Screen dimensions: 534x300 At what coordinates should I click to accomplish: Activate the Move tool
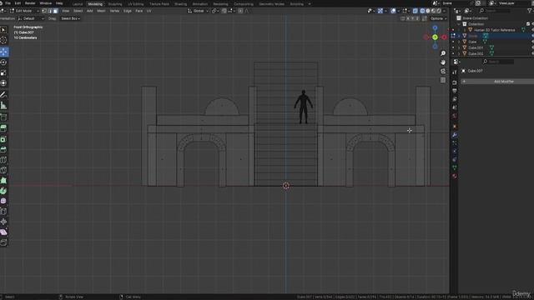pyautogui.click(x=3, y=52)
